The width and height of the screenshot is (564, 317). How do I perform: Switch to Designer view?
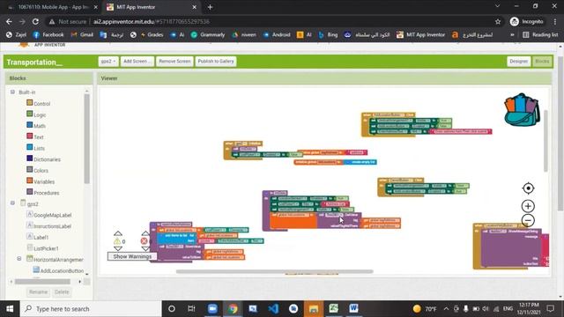point(518,62)
